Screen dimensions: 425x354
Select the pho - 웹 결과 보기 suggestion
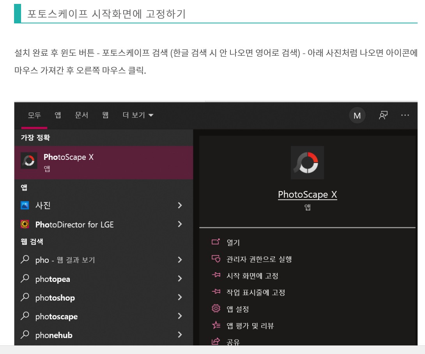pos(104,260)
